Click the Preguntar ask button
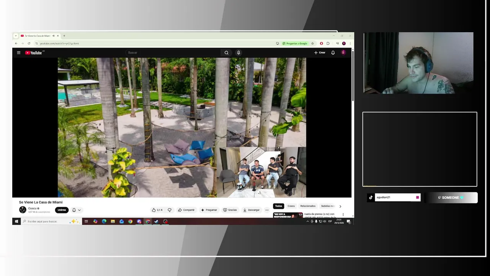 pos(209,210)
